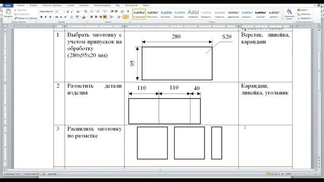
Task: Click the Заменить command
Action: (x=304, y=14)
